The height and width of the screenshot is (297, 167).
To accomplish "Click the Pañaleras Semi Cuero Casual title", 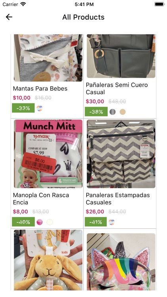I will [117, 88].
